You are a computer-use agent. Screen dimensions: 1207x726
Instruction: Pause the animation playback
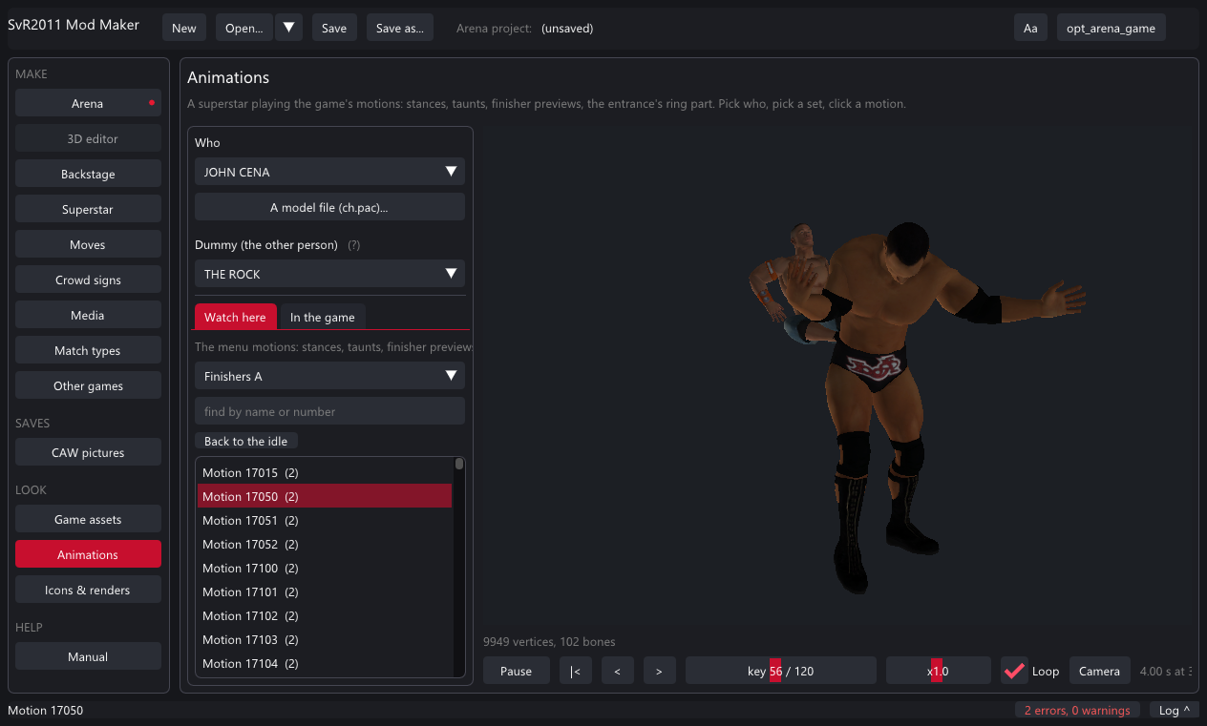(516, 671)
